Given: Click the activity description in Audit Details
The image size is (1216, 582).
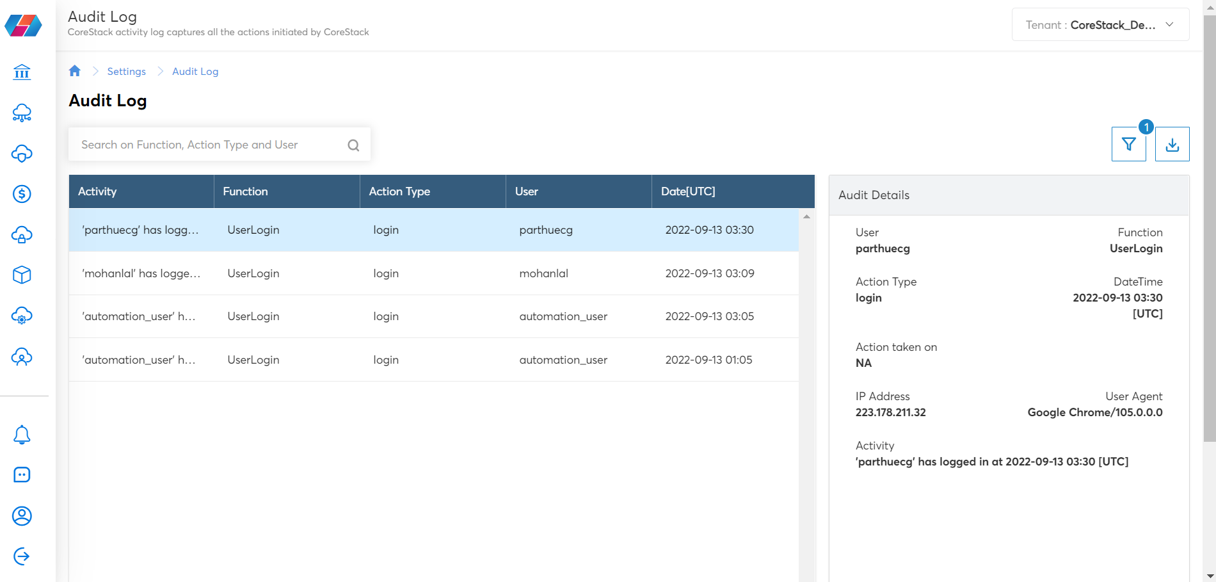Looking at the screenshot, I should 992,462.
